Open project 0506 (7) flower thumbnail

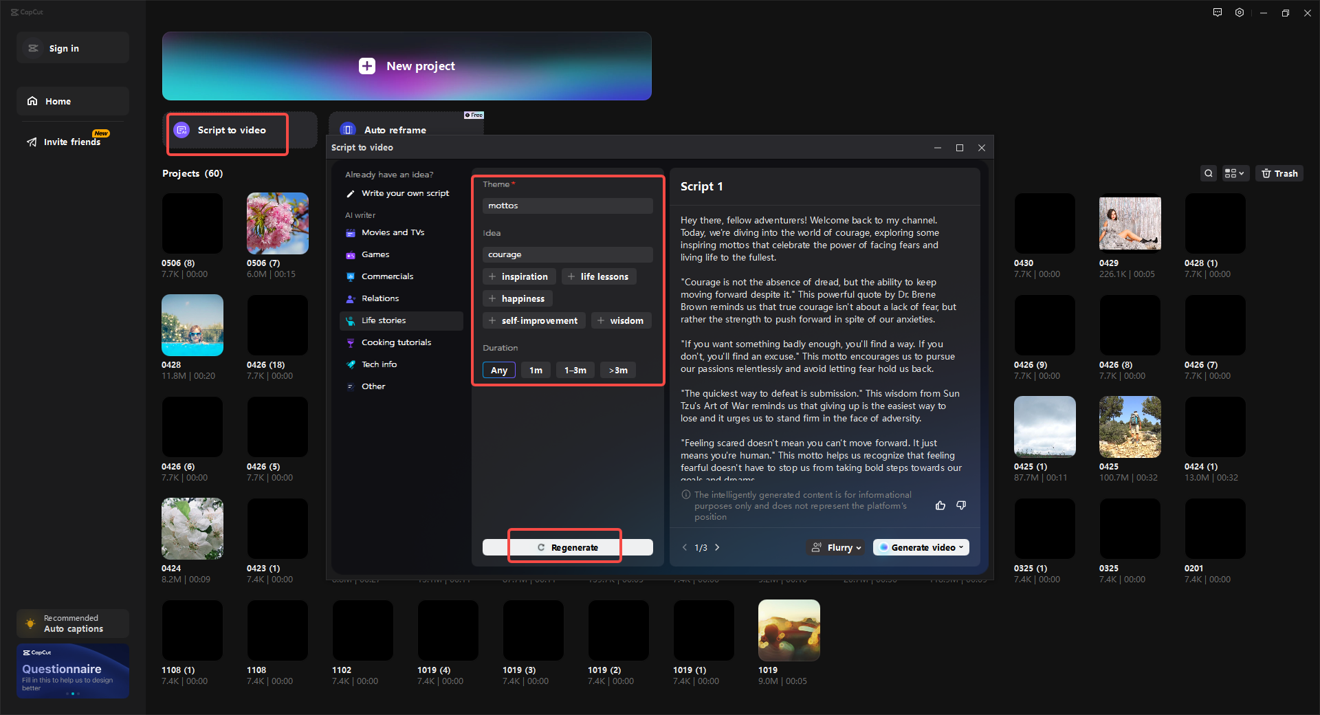[278, 223]
